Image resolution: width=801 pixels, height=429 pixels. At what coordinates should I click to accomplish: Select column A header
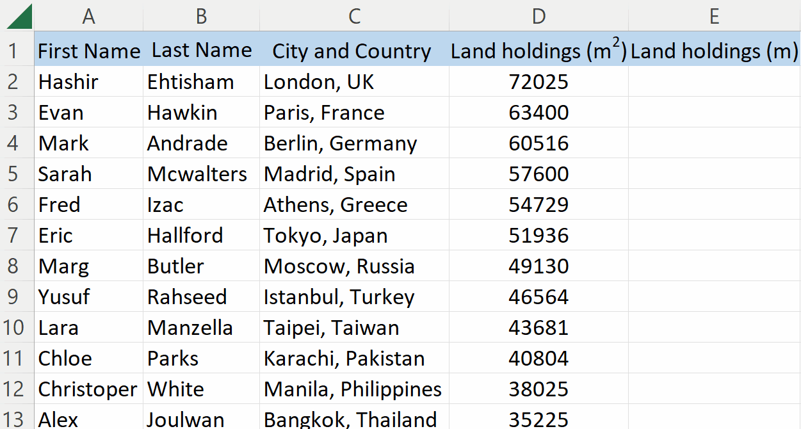[x=89, y=16]
